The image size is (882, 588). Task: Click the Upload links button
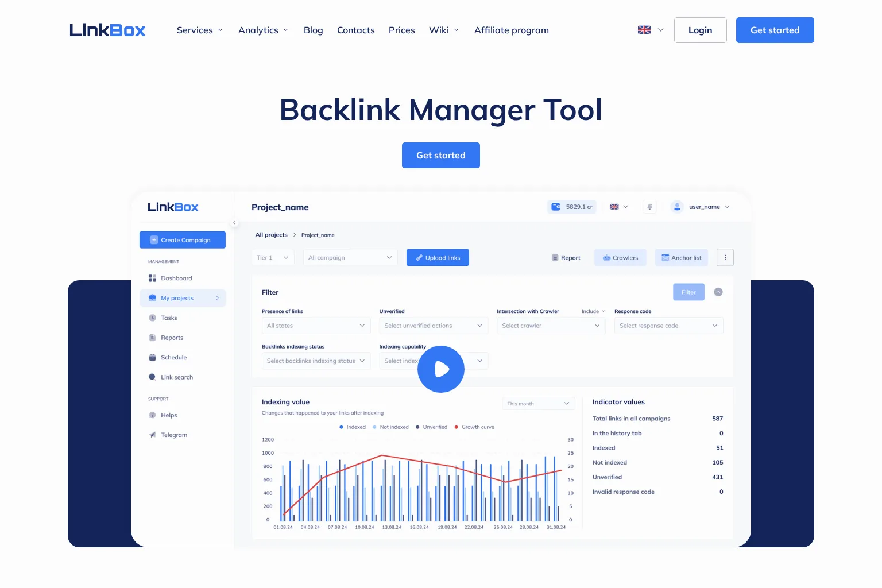(x=438, y=258)
